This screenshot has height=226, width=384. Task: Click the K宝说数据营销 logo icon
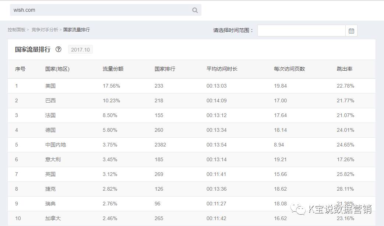point(297,210)
